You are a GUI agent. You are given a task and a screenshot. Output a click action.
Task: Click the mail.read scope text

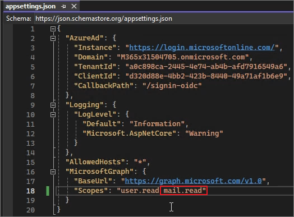[182, 191]
